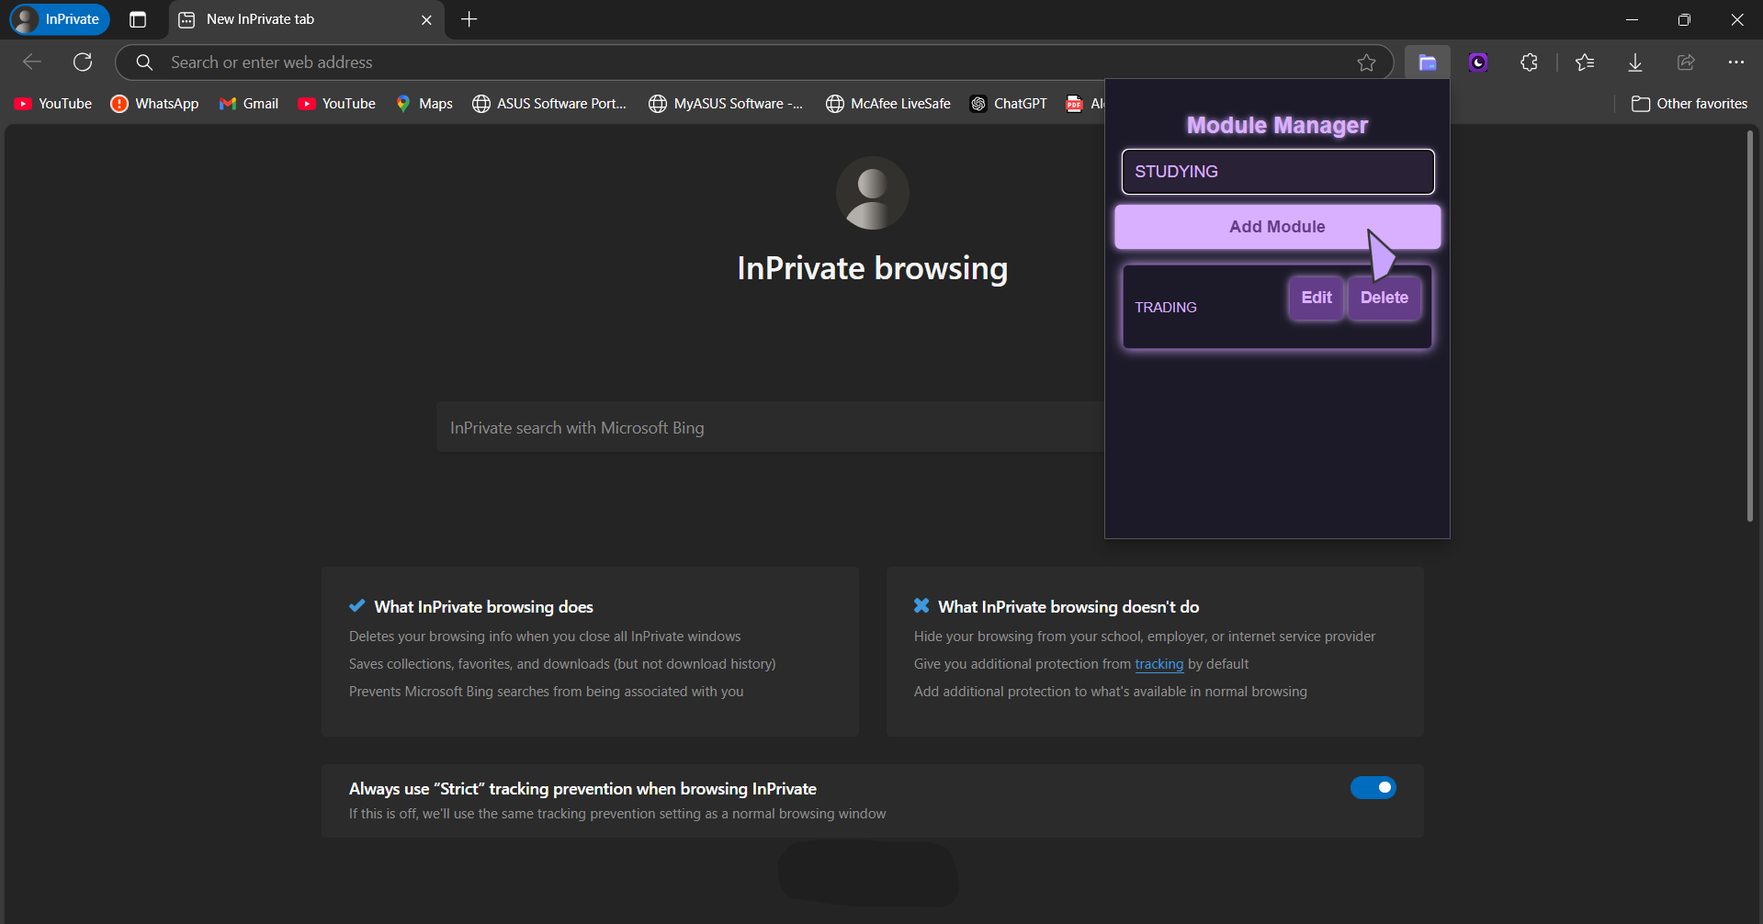This screenshot has width=1763, height=924.
Task: Open the Settings and more menu
Action: (1735, 62)
